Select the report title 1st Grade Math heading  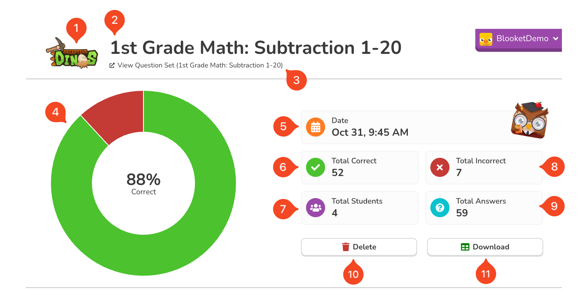[x=255, y=48]
